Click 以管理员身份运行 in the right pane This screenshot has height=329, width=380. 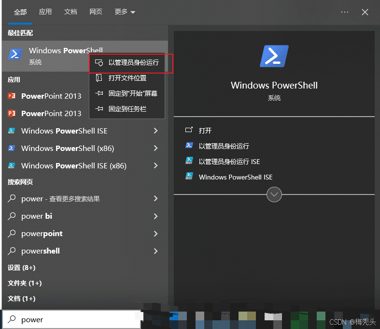(x=224, y=146)
